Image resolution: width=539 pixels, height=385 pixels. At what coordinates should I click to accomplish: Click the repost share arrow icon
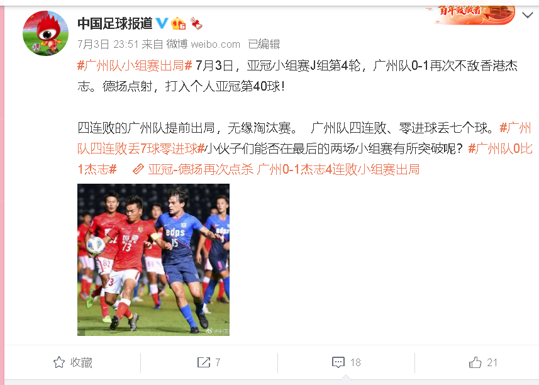tap(204, 362)
